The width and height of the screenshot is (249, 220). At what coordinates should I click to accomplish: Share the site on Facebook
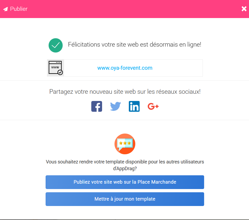click(97, 106)
